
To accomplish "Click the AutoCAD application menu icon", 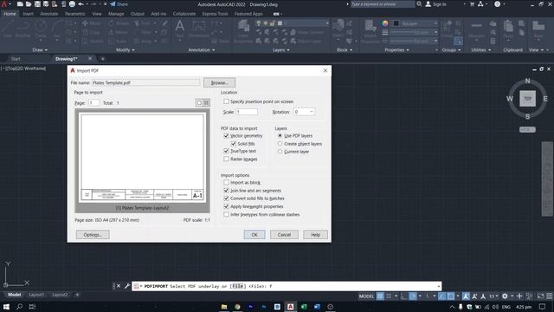I will pyautogui.click(x=5, y=4).
